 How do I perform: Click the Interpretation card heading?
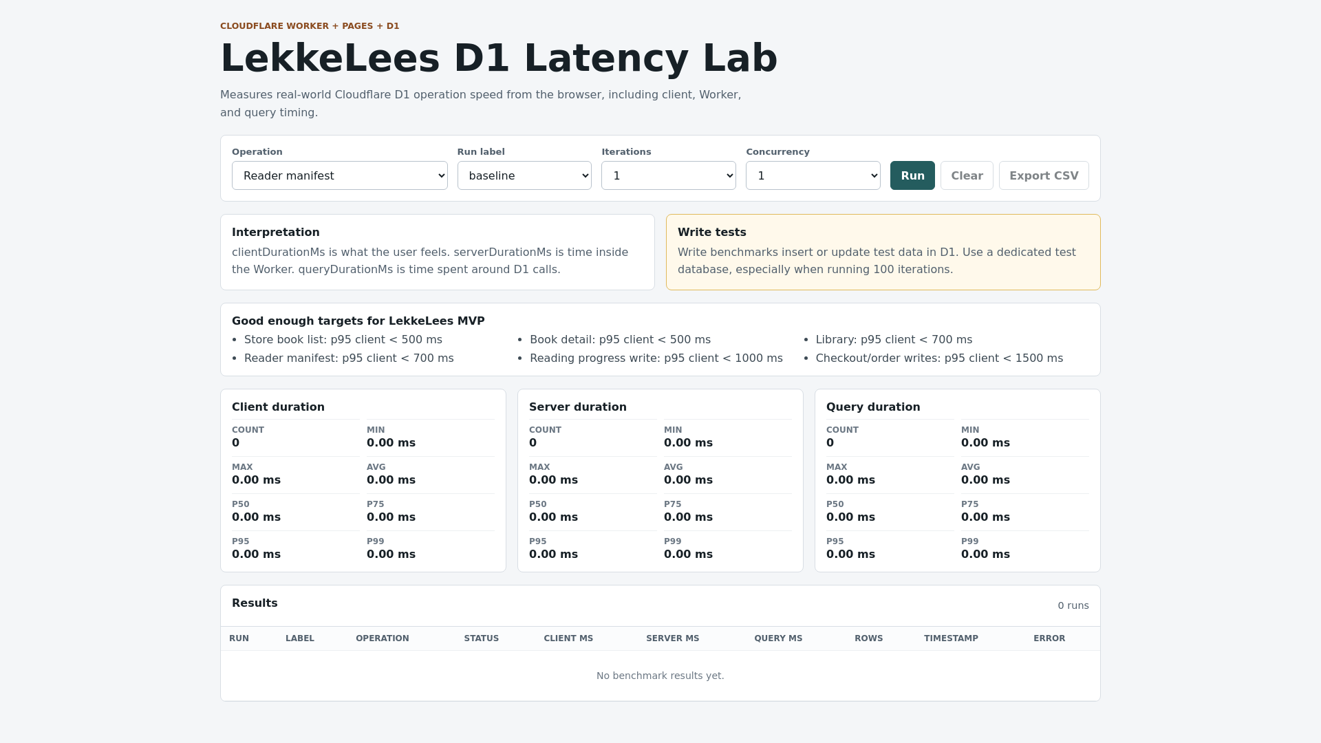[276, 233]
